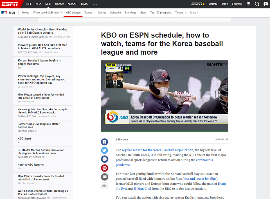Image resolution: width=270 pixels, height=199 pixels.
Task: Open the Tickets external link
Action: (179, 13)
